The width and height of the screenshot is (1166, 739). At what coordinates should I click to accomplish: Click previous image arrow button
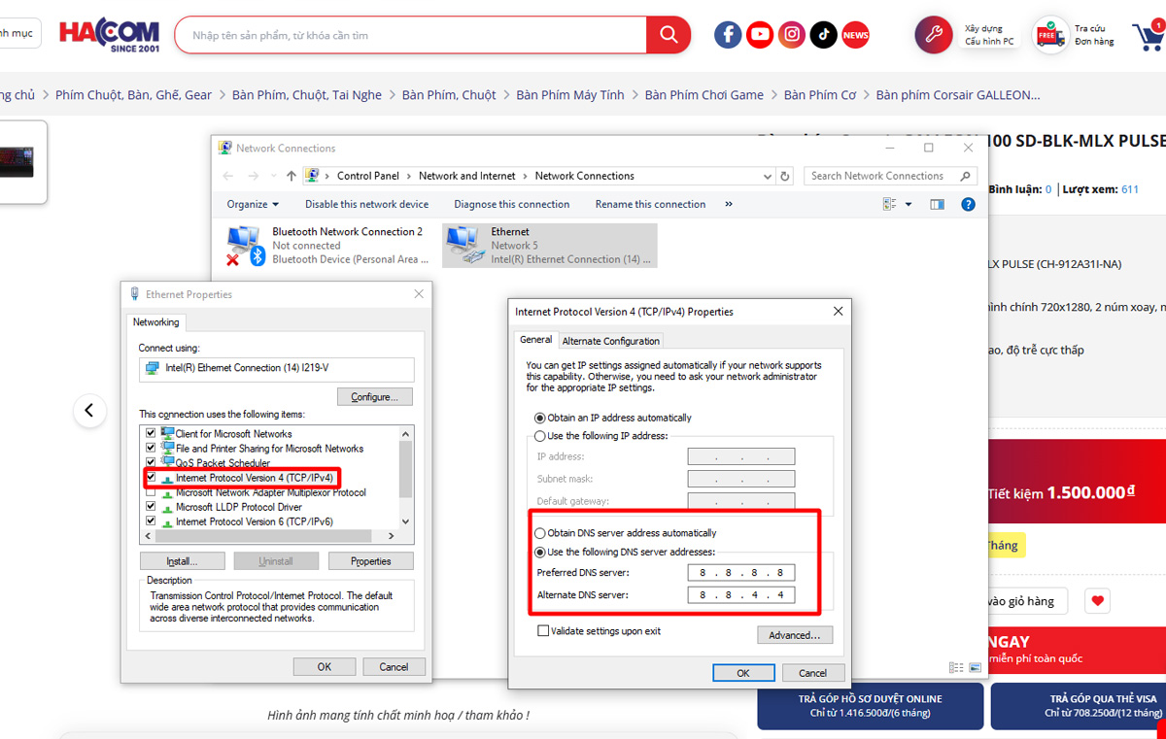click(x=89, y=411)
